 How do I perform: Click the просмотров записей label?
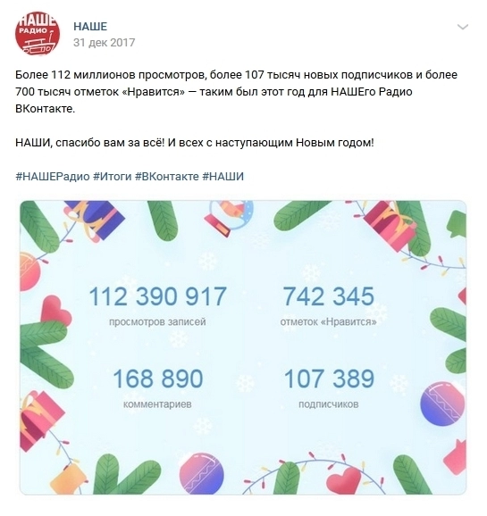pos(157,321)
